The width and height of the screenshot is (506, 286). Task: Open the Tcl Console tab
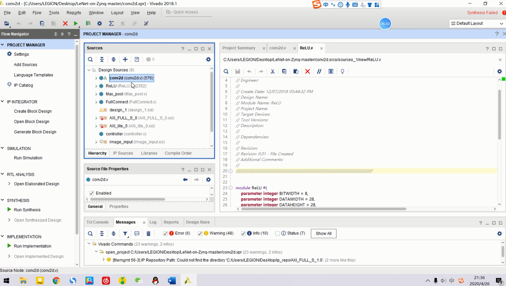pos(98,222)
